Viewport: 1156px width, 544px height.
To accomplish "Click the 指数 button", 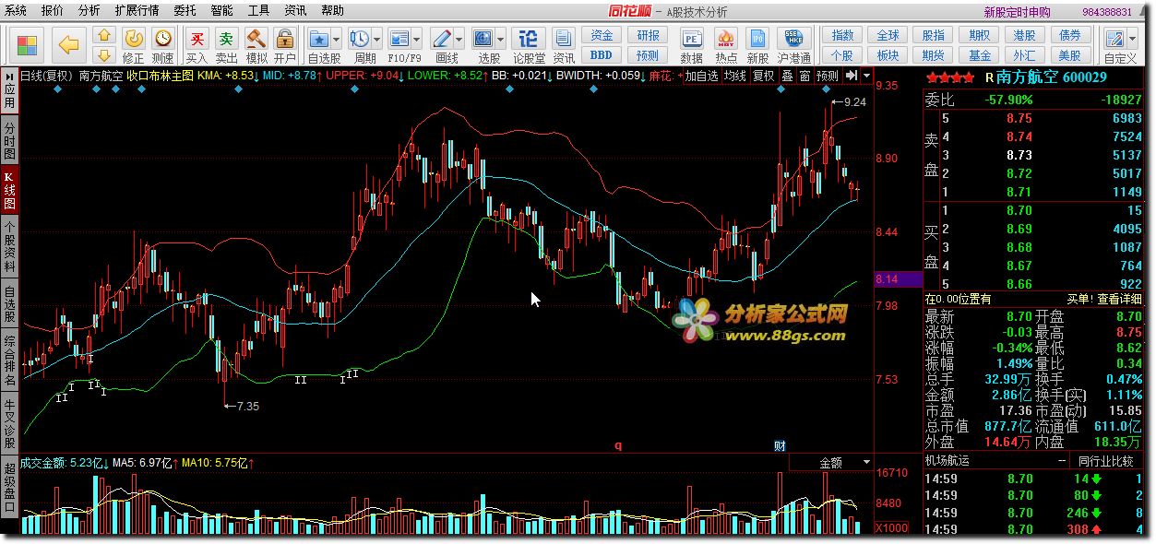I will pos(842,35).
